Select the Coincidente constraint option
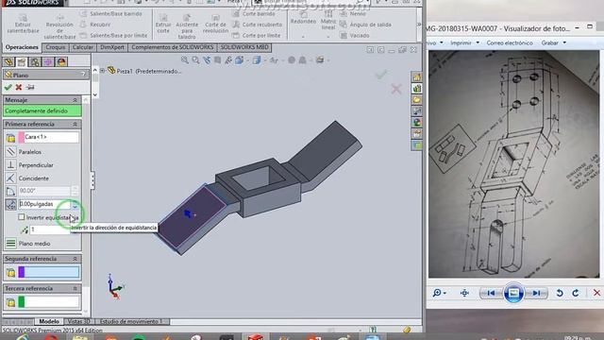Screen dimensions: 604x340 pos(10,178)
